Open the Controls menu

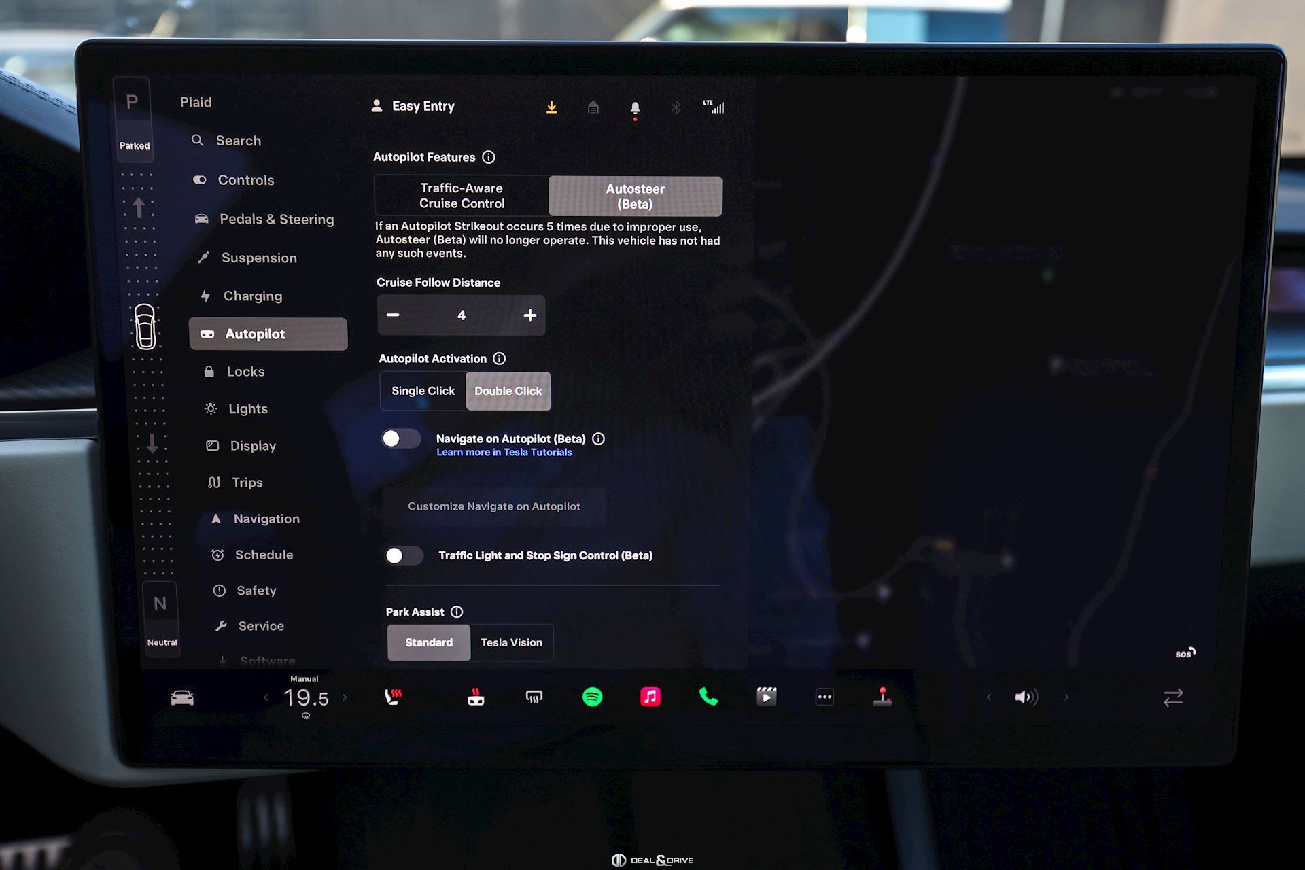tap(234, 180)
